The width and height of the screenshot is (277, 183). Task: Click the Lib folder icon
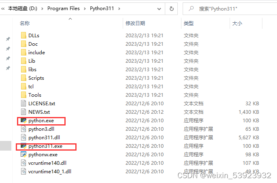[23, 61]
